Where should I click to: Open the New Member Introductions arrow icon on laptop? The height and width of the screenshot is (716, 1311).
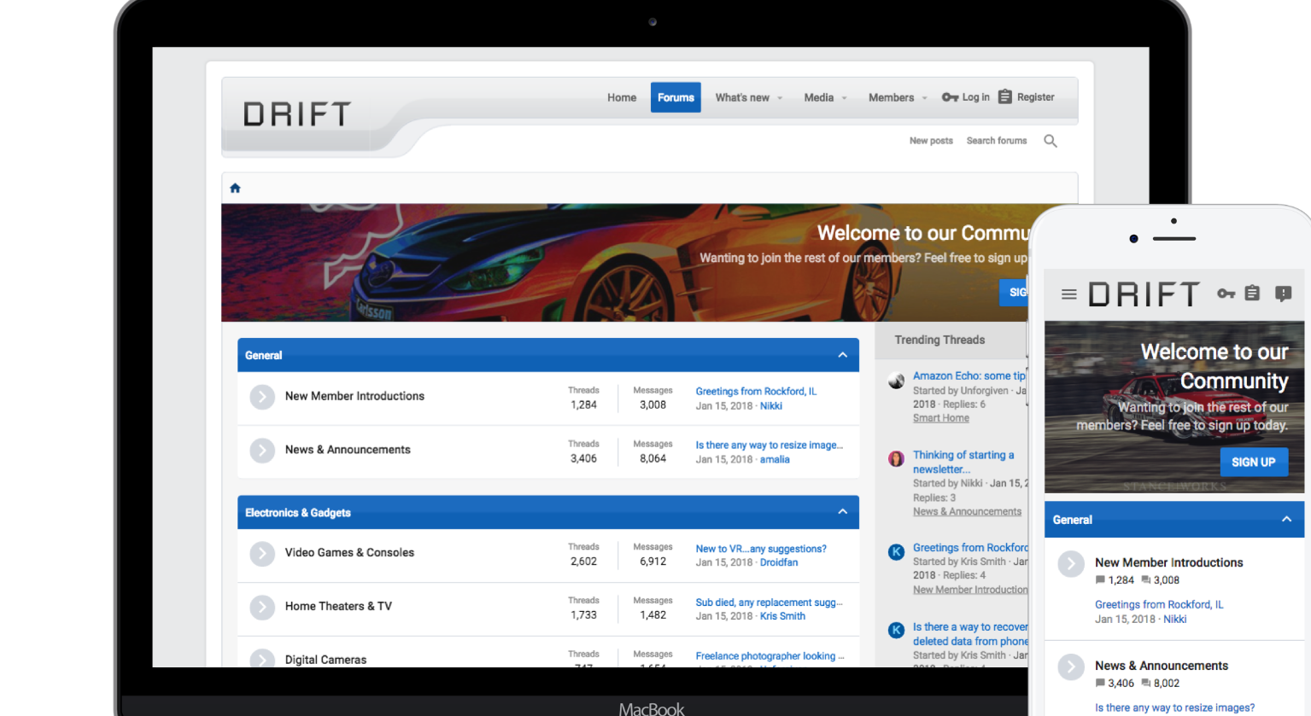tap(262, 397)
